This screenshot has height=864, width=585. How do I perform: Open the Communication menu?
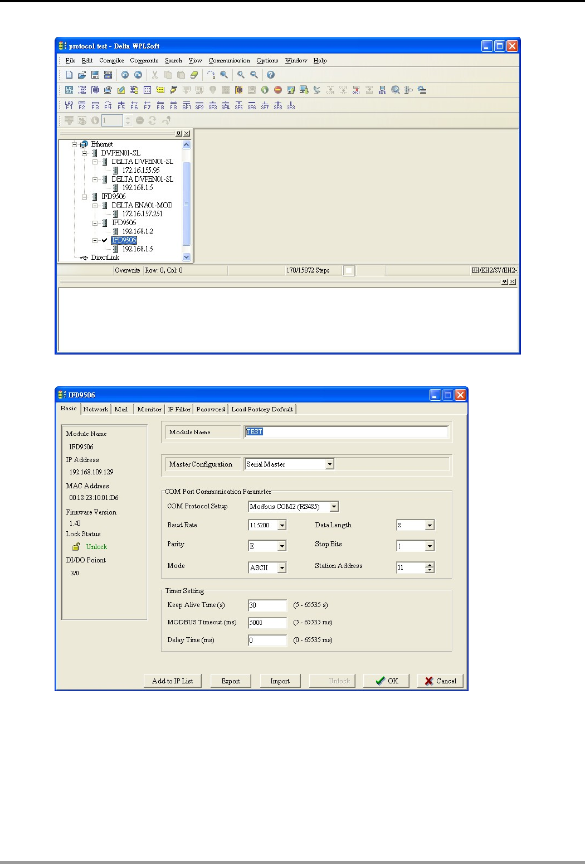click(x=230, y=60)
